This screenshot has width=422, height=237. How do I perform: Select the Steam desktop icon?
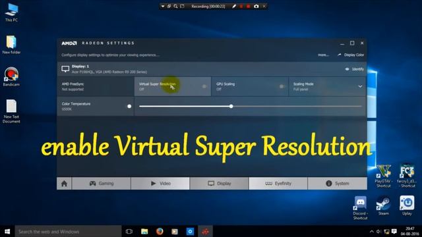(384, 205)
